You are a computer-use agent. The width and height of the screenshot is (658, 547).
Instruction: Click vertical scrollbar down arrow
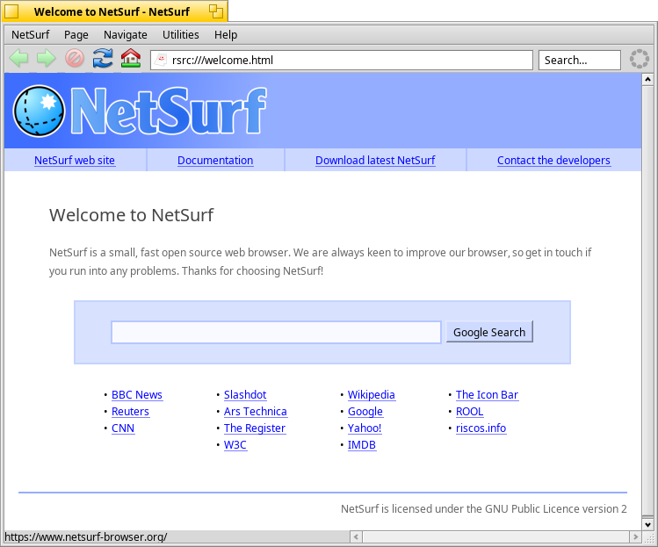click(647, 525)
